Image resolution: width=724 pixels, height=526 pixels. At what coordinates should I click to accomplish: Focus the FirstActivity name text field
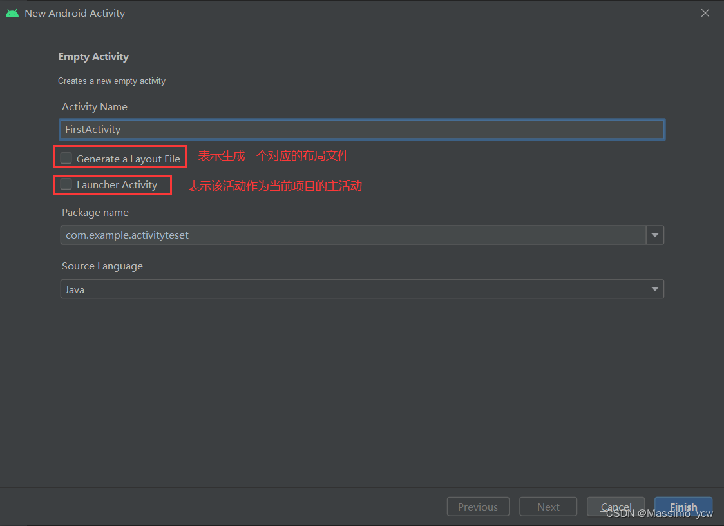point(362,130)
